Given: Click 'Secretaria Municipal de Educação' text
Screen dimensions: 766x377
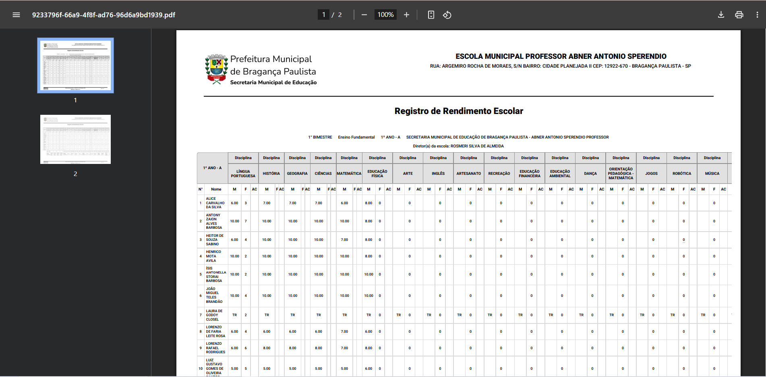Looking at the screenshot, I should click(273, 83).
